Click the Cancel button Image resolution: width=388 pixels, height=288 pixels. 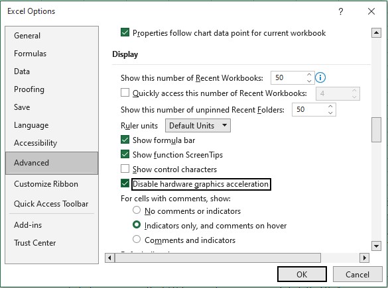coord(357,274)
